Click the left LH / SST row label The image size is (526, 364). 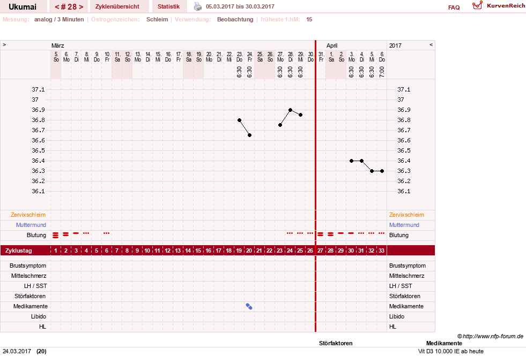35,286
